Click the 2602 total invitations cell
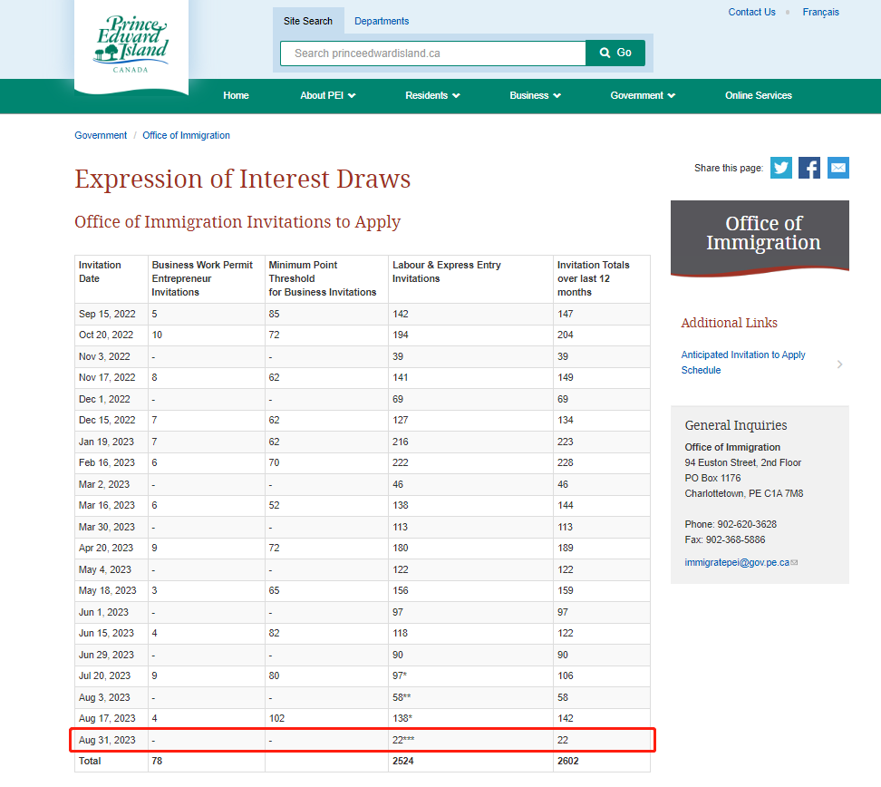Screen dimensions: 881x787 (x=602, y=761)
